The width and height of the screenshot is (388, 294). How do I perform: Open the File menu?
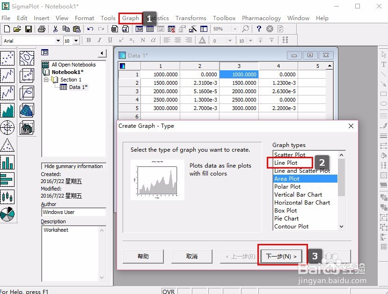tap(6, 18)
